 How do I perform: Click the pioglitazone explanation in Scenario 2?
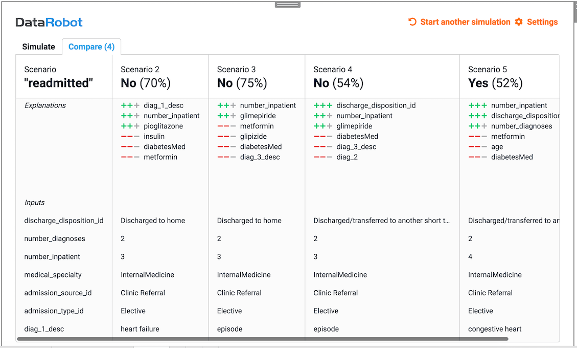(163, 126)
